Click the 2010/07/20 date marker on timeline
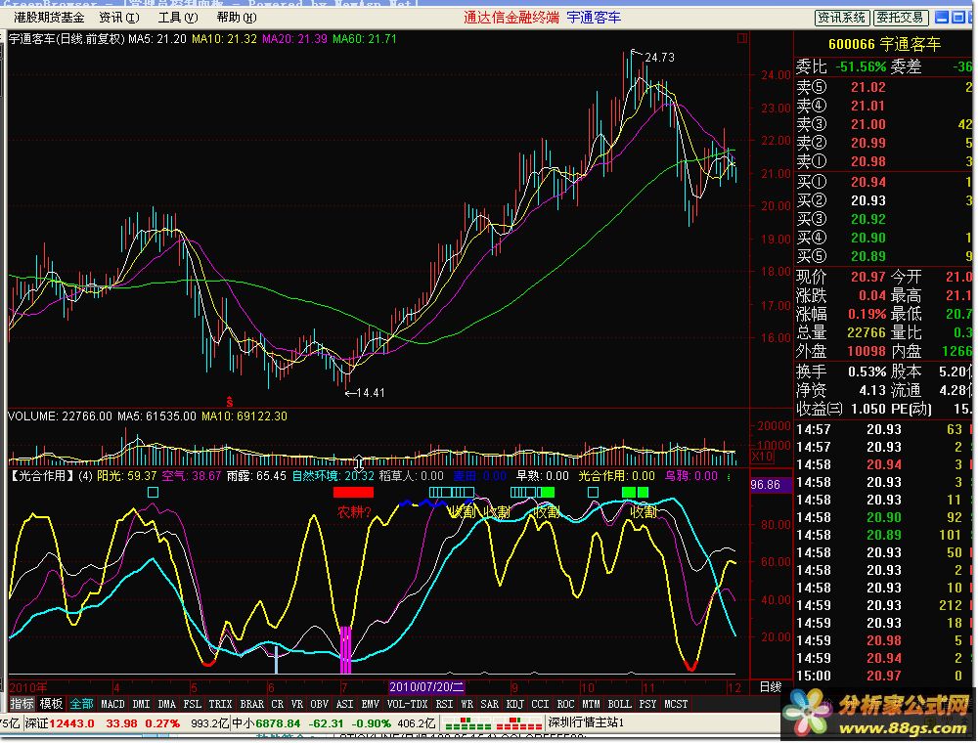 [x=426, y=687]
